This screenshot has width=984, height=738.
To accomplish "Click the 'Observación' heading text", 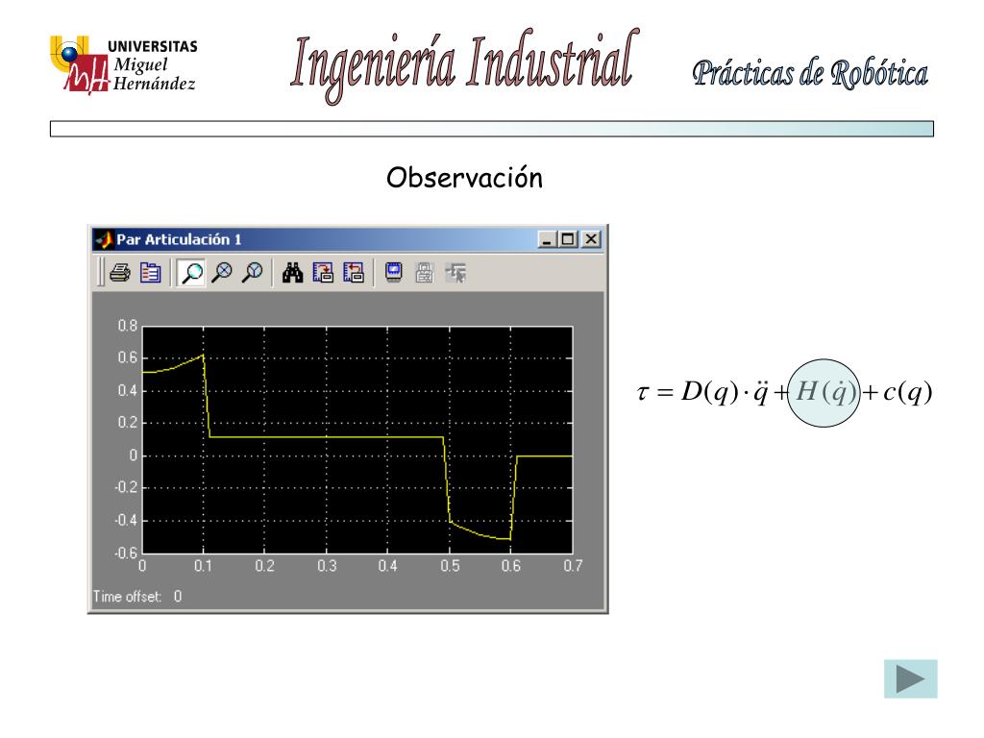I will [x=464, y=178].
